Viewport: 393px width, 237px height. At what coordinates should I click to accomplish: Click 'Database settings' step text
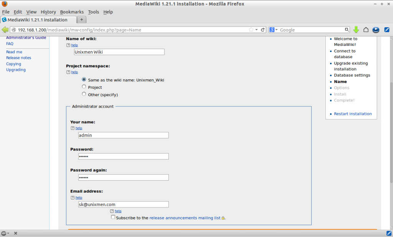click(x=352, y=75)
